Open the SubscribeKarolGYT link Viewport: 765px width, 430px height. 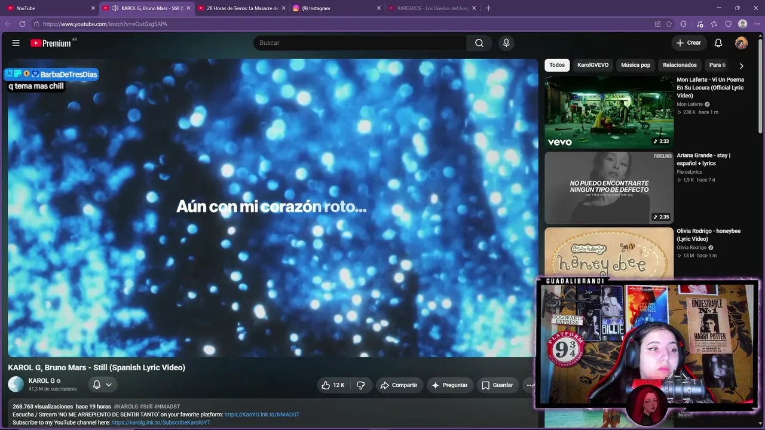161,423
